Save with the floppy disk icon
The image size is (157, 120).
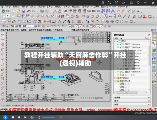click(23, 11)
